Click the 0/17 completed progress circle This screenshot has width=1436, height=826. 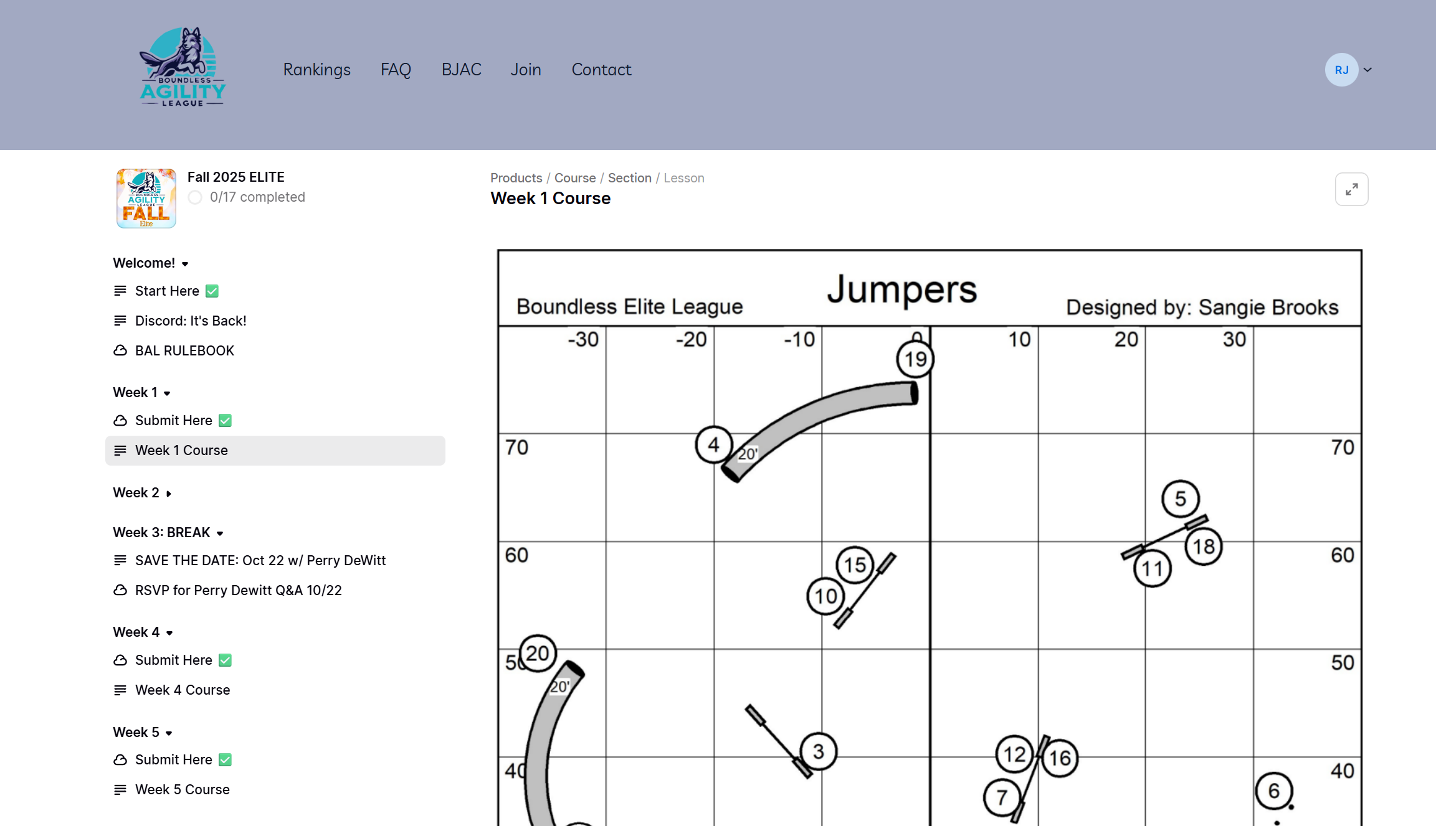point(195,197)
